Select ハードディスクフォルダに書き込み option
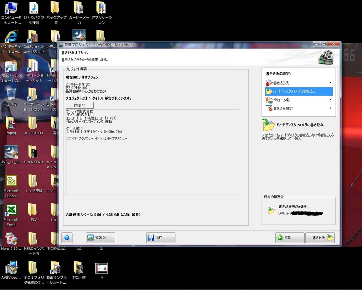This screenshot has width=362, height=290. tap(299, 91)
